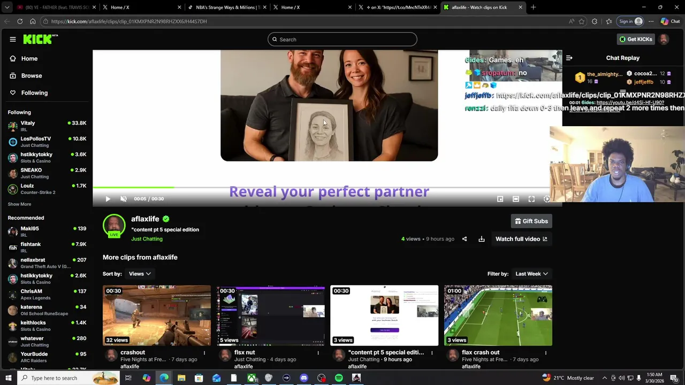This screenshot has height=385, width=685.
Task: Open browser settings ellipsis menu
Action: pos(651,21)
